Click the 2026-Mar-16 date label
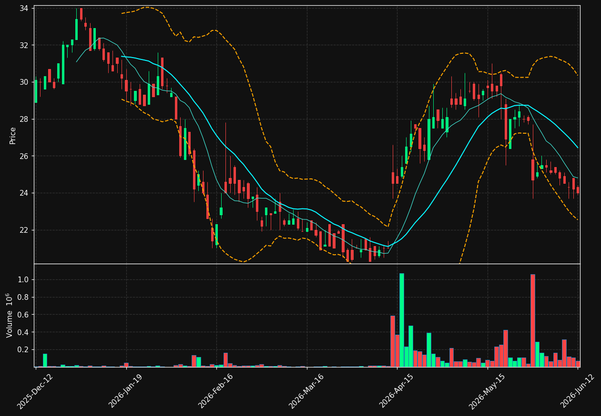The width and height of the screenshot is (601, 416). (x=306, y=391)
